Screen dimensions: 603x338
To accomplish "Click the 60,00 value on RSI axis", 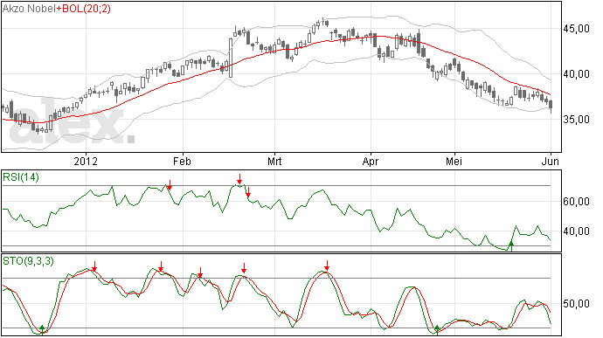I will [576, 202].
